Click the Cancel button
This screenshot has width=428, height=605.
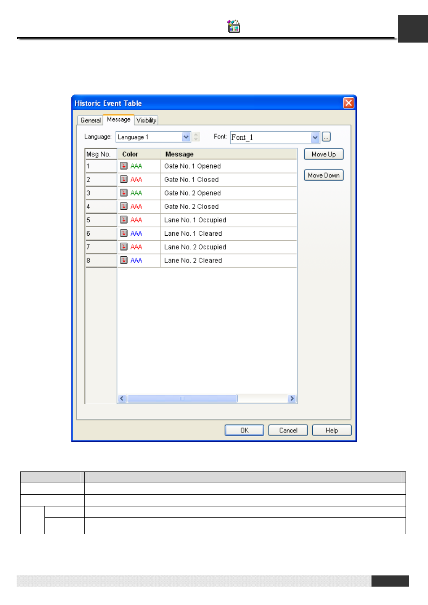tap(288, 430)
